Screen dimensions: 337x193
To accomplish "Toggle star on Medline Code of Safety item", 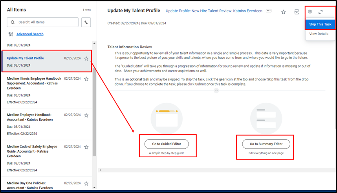I will (86, 147).
